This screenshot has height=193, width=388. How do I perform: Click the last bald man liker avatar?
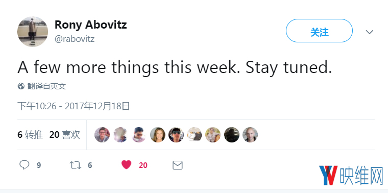(250, 135)
